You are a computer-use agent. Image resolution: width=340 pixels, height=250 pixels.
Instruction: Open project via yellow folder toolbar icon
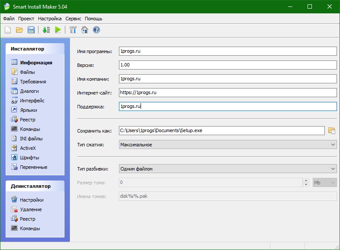(19, 30)
